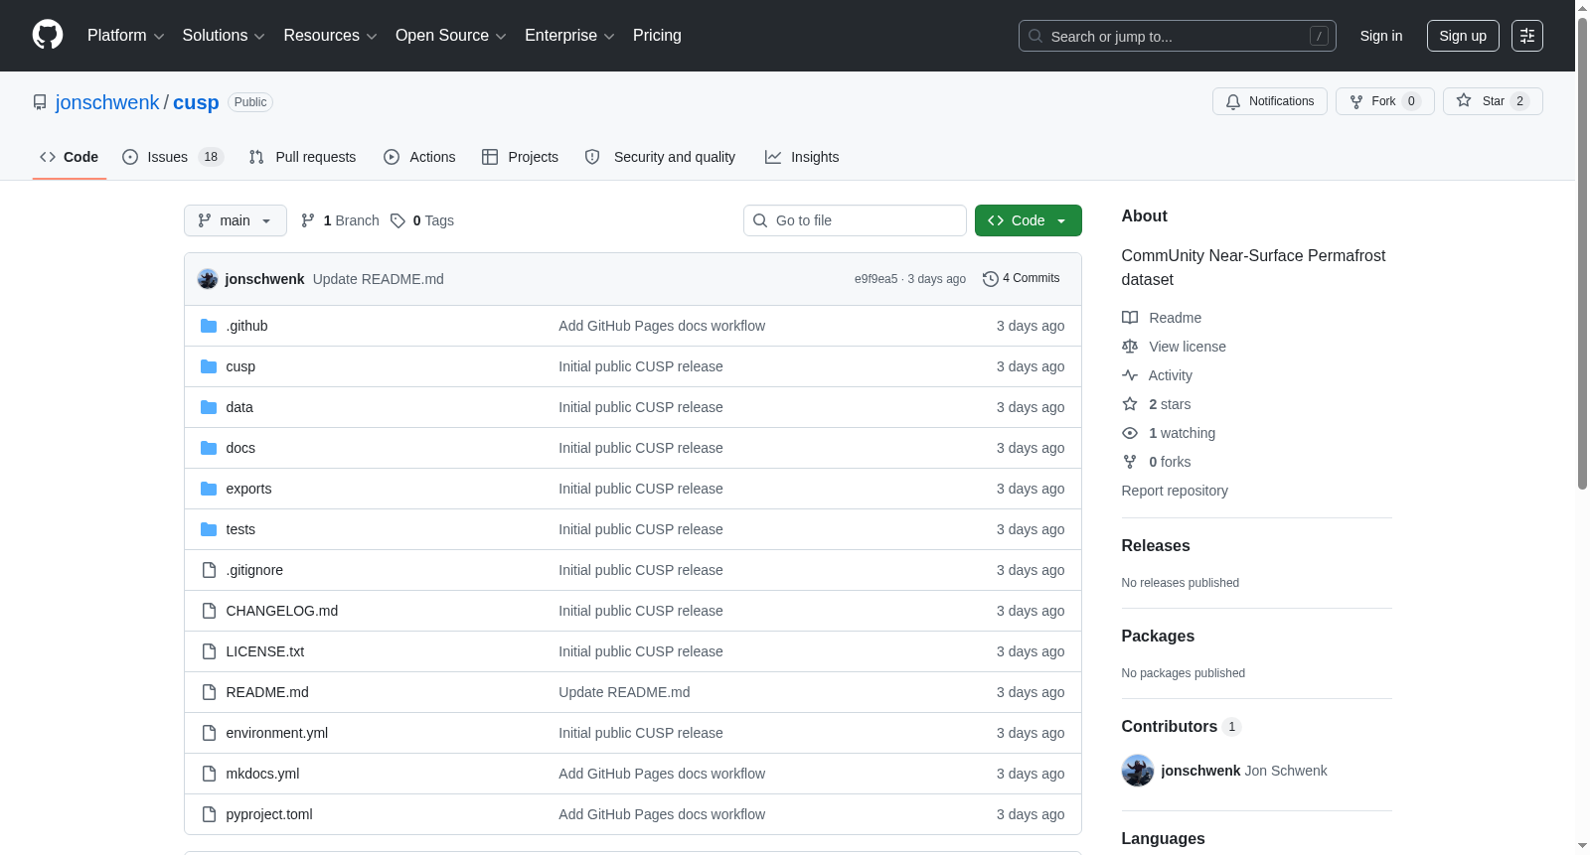Click the data folder icon
The height and width of the screenshot is (855, 1590).
[x=209, y=407]
